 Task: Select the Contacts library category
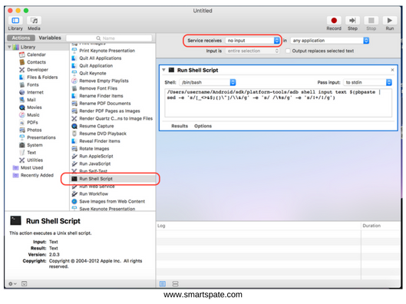[36, 62]
